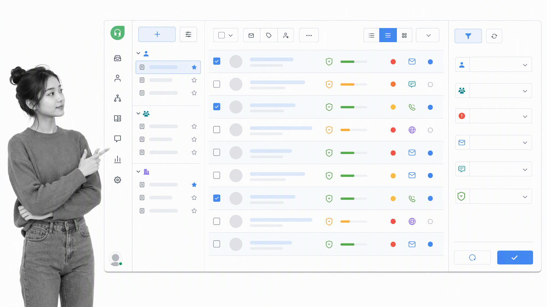The width and height of the screenshot is (547, 307).
Task: Collapse the team views section chevron
Action: pos(138,114)
